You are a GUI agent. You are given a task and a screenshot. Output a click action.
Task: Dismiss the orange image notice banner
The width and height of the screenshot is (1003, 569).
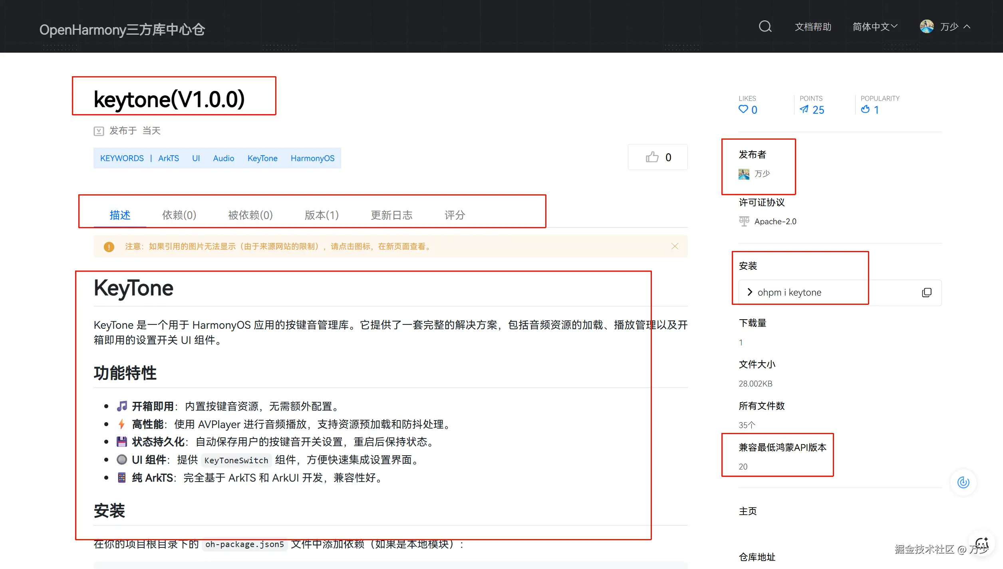(675, 246)
